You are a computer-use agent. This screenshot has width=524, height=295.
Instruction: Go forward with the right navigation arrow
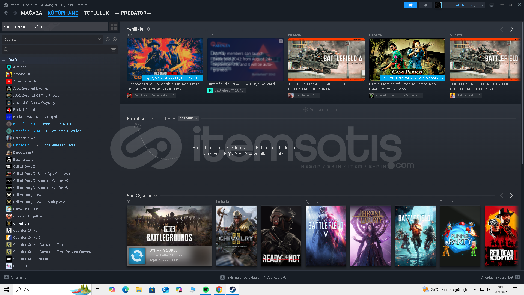(x=15, y=13)
